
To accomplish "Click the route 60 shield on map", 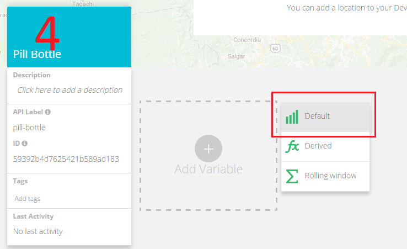I will point(275,49).
